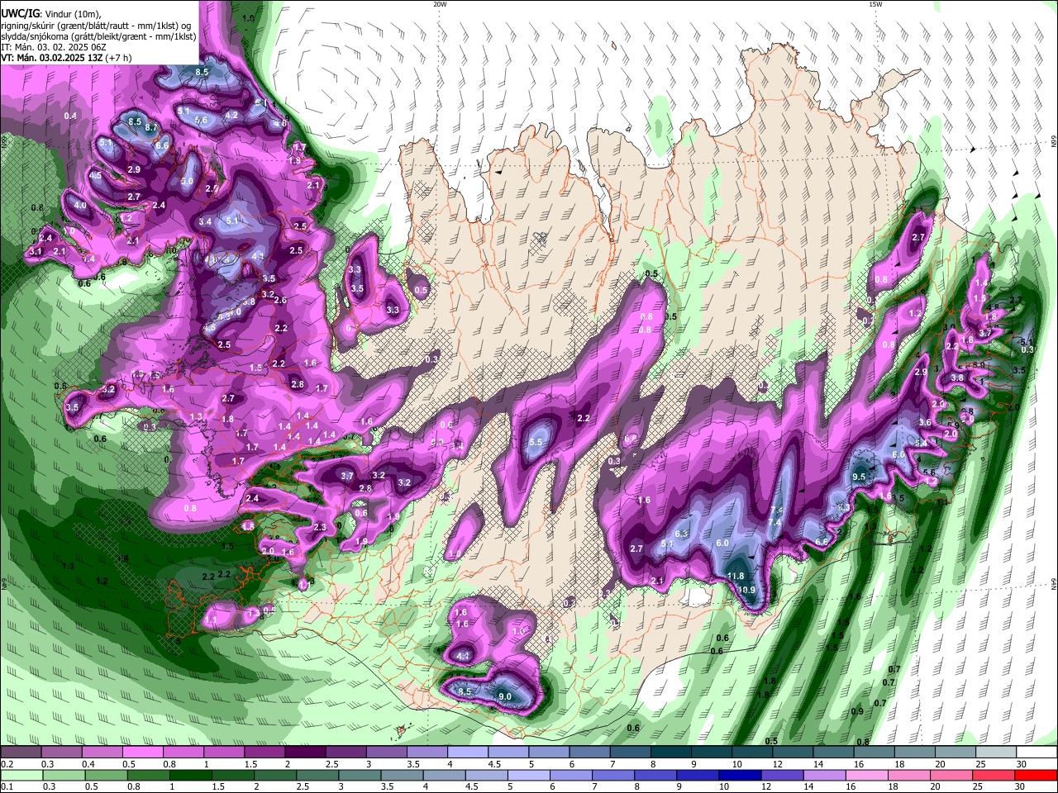The height and width of the screenshot is (793, 1058).
Task: Click the '5.5' value in central Iceland
Action: click(536, 443)
